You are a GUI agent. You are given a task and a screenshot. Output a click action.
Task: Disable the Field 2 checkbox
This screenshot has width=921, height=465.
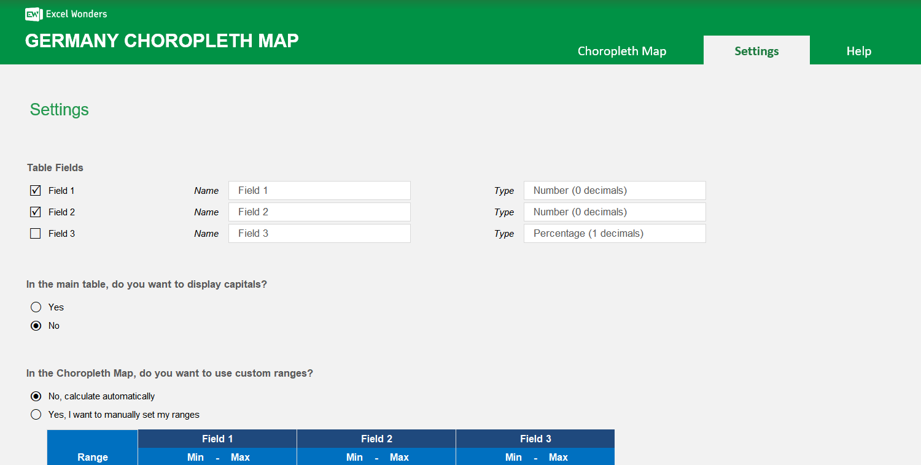(35, 212)
